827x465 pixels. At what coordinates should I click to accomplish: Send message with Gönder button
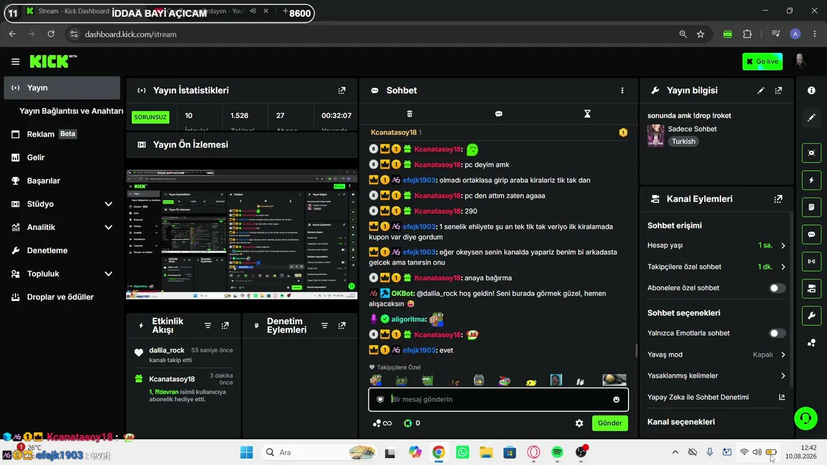pos(610,423)
